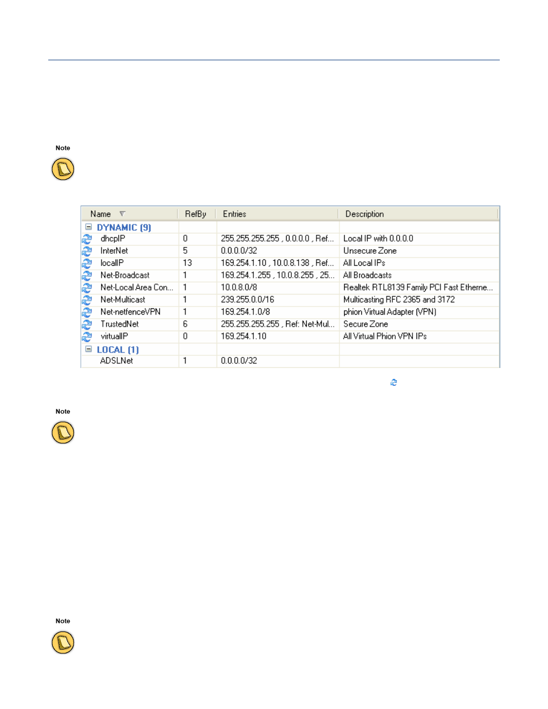The image size is (548, 709).
Task: Click the dynamic icon beside virtualIP
Action: pyautogui.click(x=87, y=336)
